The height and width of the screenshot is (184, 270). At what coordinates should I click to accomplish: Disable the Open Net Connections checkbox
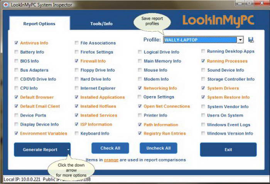[140, 106]
